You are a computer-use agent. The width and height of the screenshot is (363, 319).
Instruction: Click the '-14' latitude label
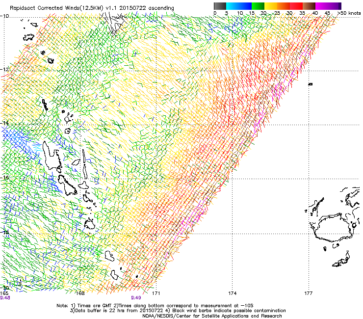point(4,123)
